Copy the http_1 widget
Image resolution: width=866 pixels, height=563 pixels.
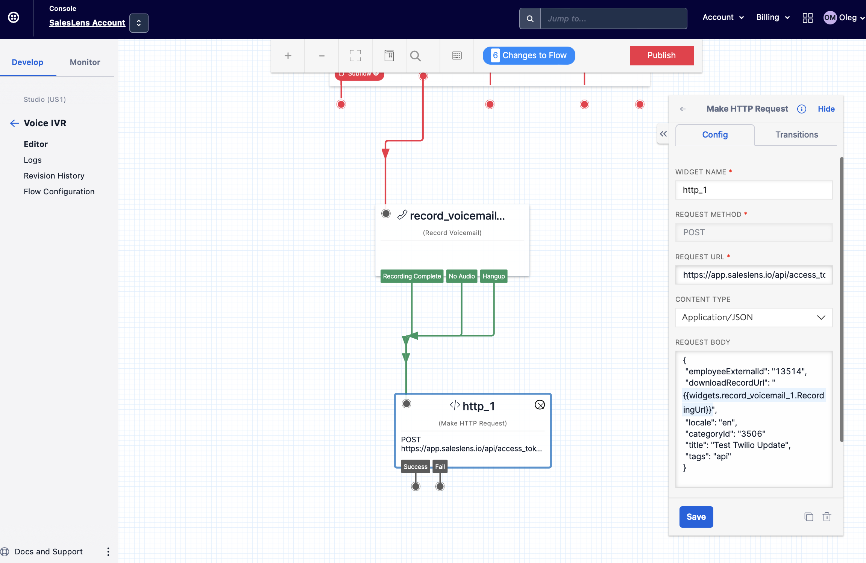coord(808,517)
